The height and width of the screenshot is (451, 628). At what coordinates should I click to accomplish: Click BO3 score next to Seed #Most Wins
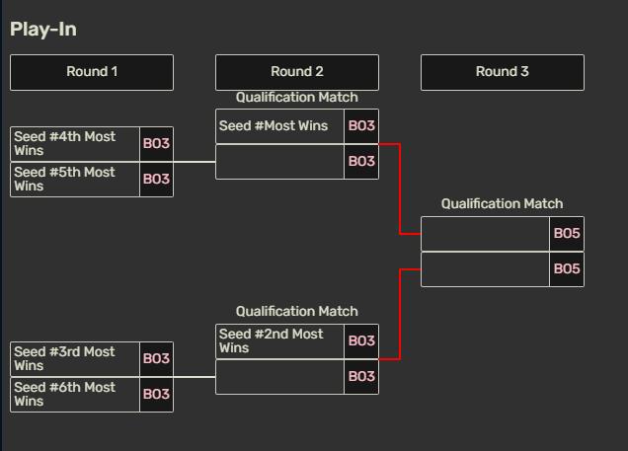pyautogui.click(x=361, y=126)
